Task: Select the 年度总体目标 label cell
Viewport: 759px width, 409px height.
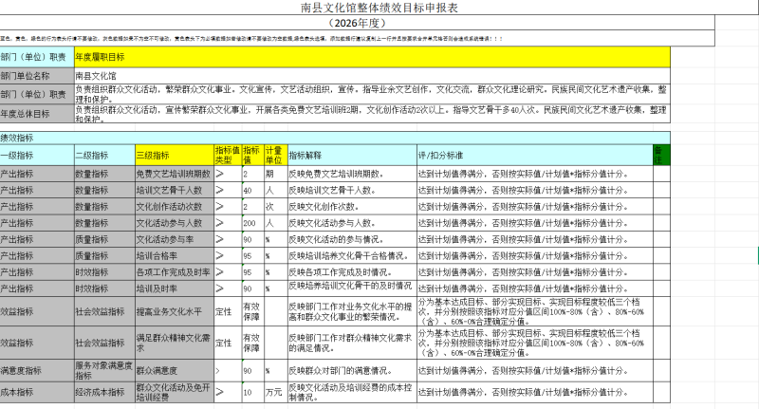Action: pos(36,114)
